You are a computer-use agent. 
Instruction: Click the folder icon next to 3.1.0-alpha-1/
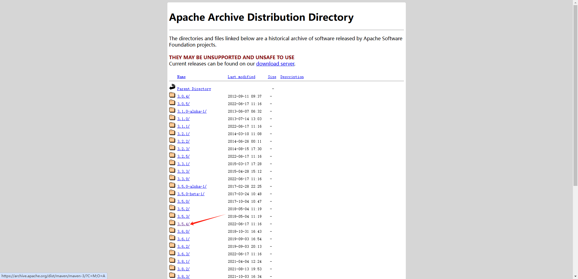(x=172, y=110)
